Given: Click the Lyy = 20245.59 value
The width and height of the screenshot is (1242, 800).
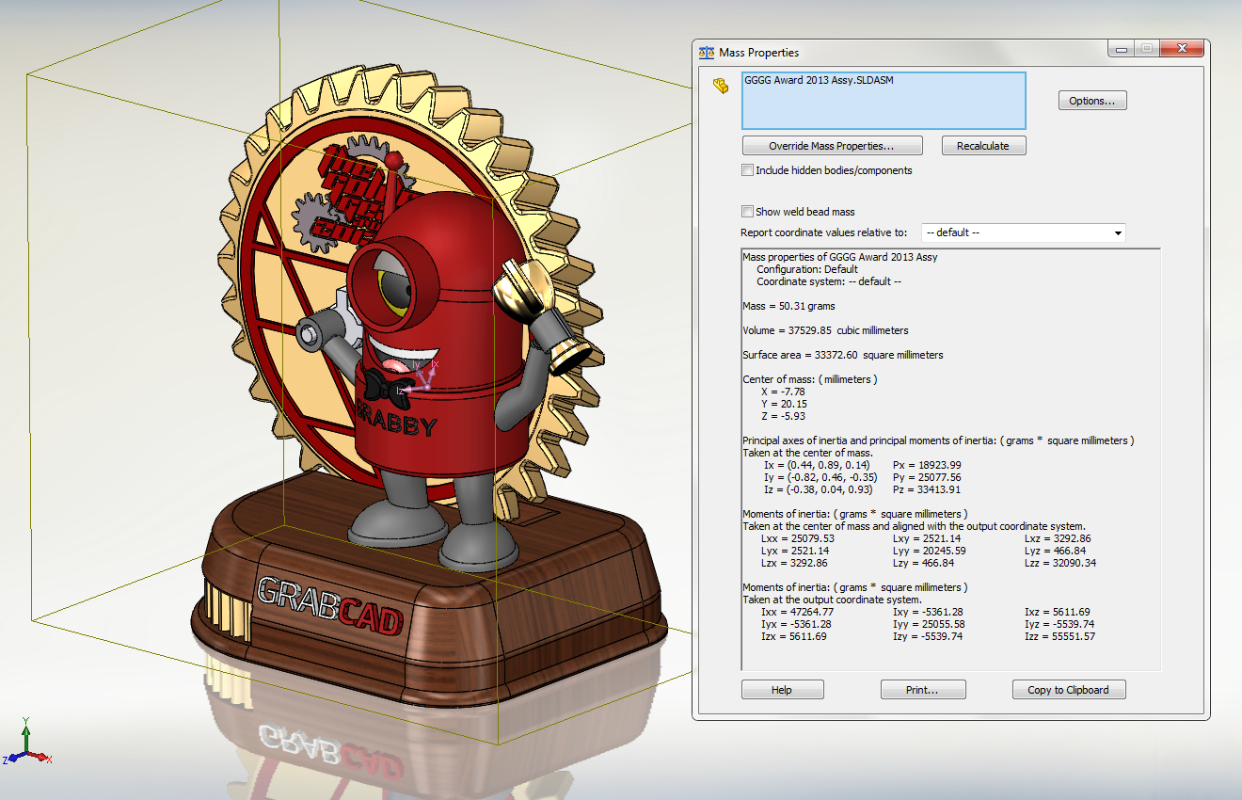Looking at the screenshot, I should 930,551.
